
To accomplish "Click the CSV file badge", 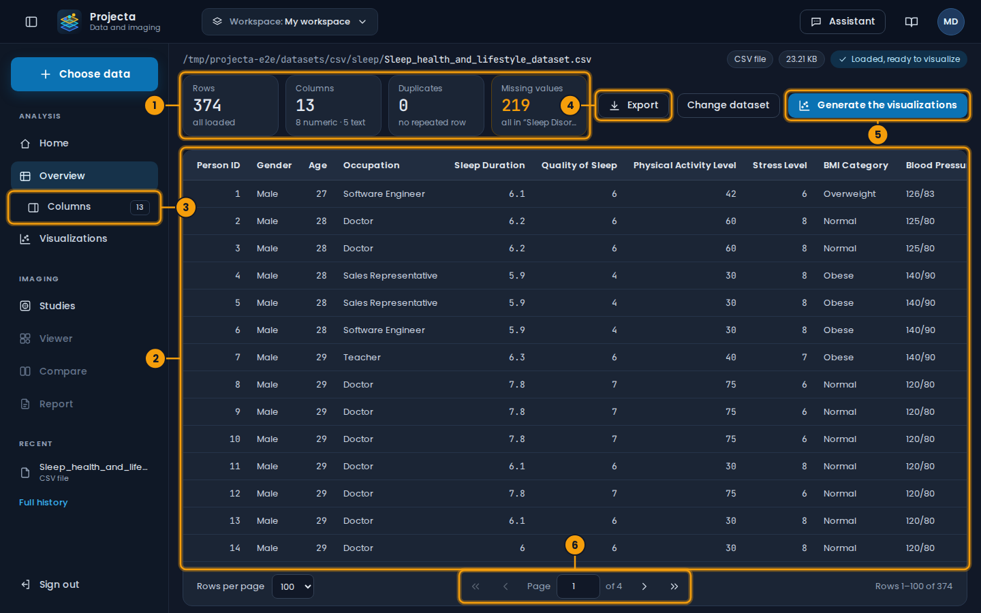I will (750, 59).
